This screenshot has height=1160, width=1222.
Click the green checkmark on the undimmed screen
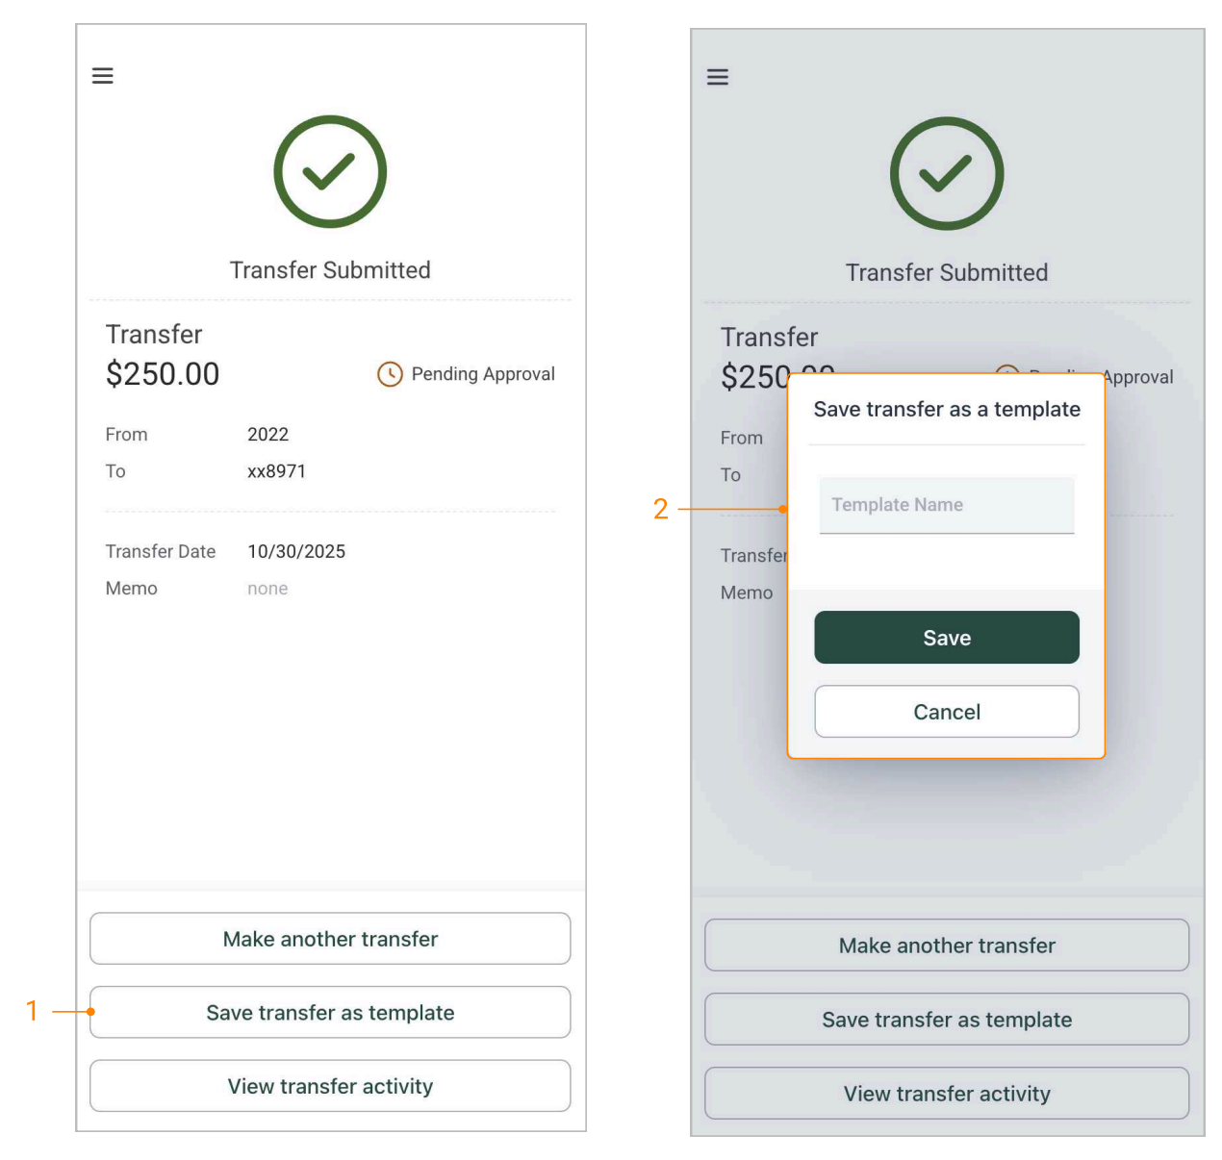pos(330,172)
